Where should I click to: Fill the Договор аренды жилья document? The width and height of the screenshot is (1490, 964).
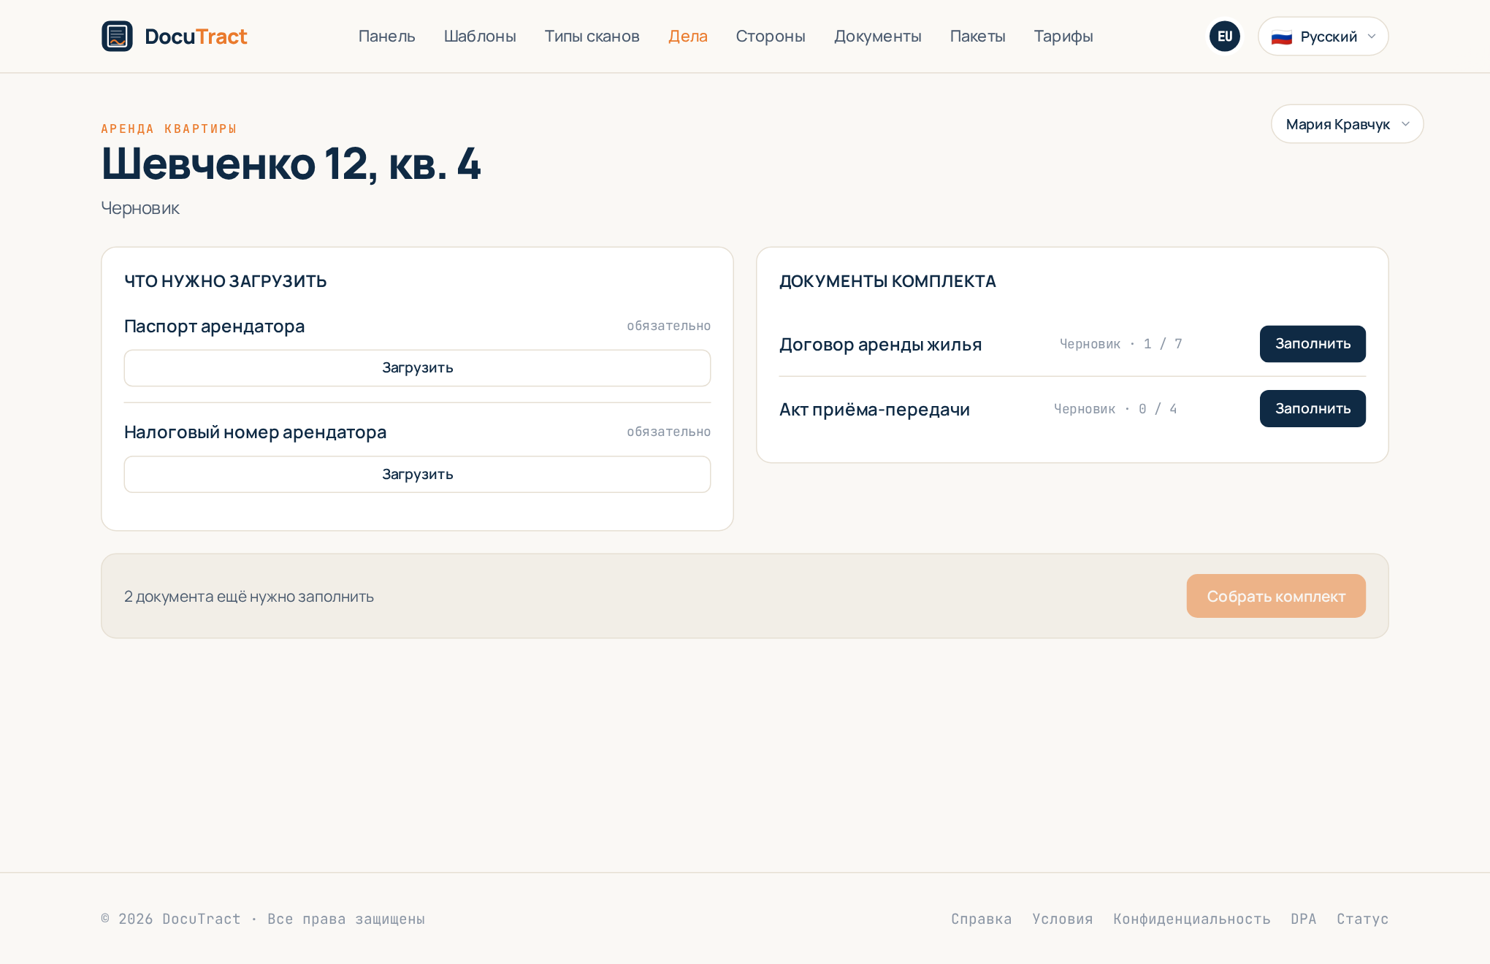click(1313, 343)
